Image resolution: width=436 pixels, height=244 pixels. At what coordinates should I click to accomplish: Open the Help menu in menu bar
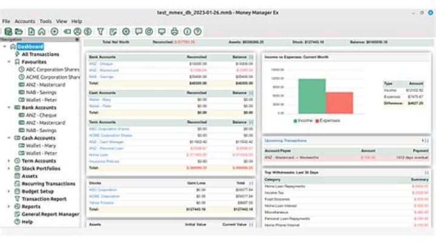77,21
